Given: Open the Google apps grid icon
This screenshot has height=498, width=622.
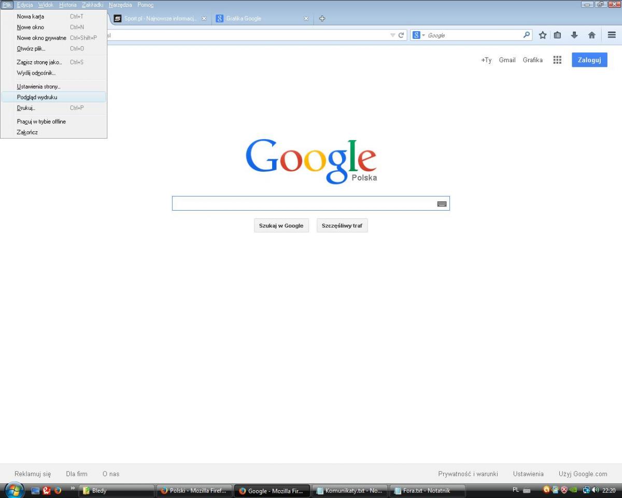Looking at the screenshot, I should click(557, 60).
